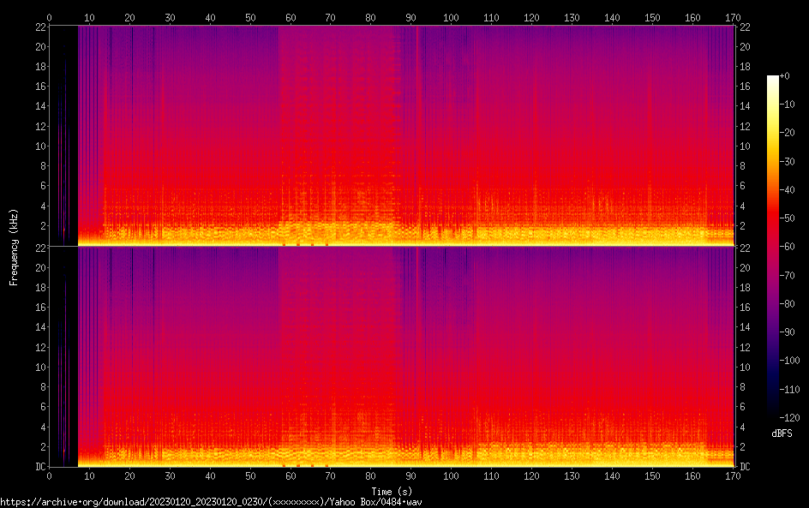Click the 90 tick on the top time axis

[410, 17]
